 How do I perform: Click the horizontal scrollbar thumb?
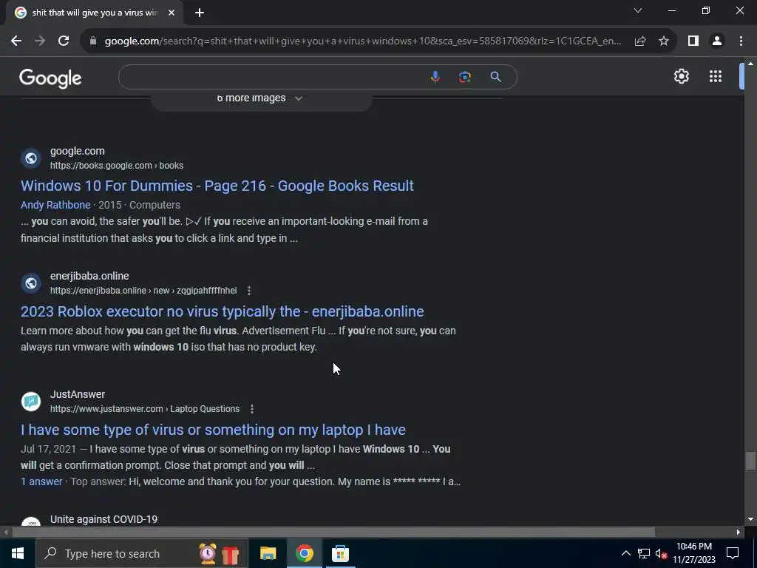click(x=333, y=532)
